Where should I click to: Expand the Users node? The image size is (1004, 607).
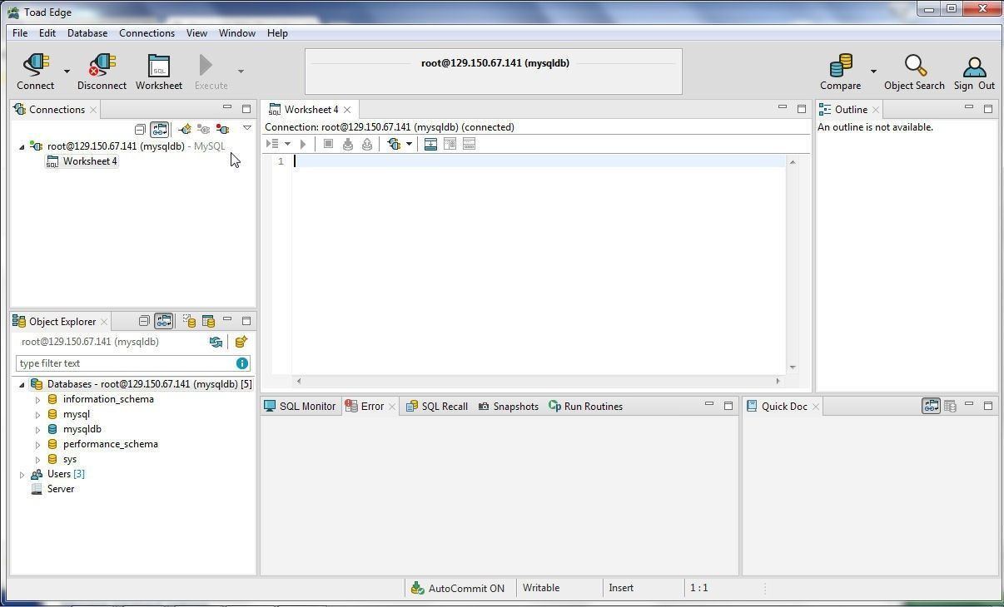click(x=22, y=475)
